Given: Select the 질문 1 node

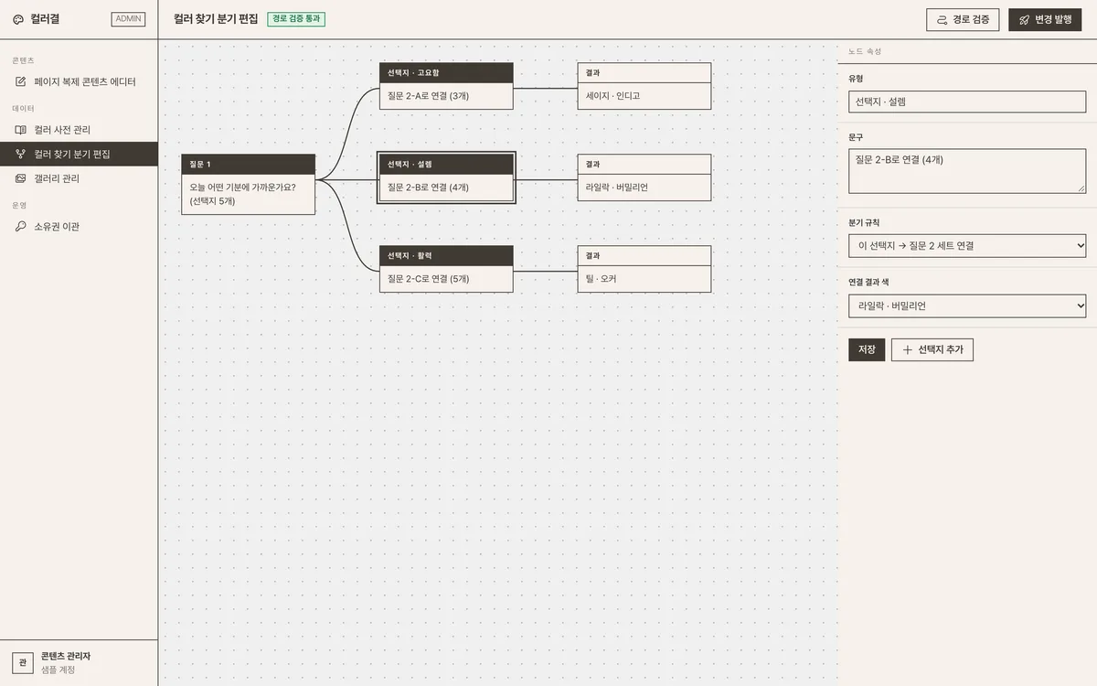Looking at the screenshot, I should pos(249,184).
